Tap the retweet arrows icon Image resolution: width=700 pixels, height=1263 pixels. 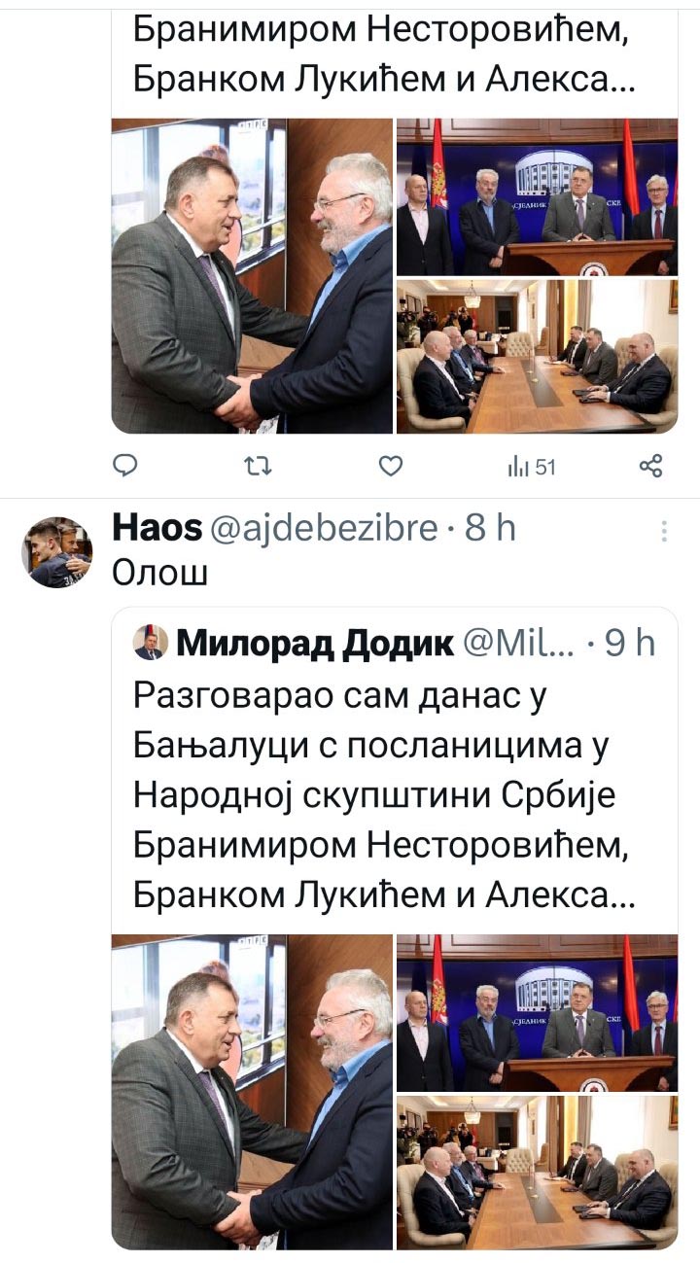pyautogui.click(x=258, y=467)
